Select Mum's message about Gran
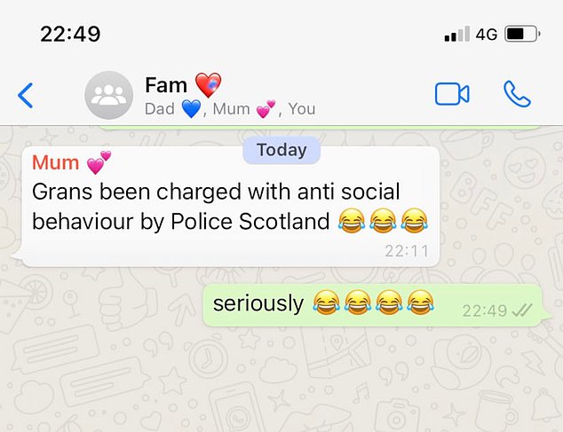This screenshot has width=563, height=432. click(229, 207)
